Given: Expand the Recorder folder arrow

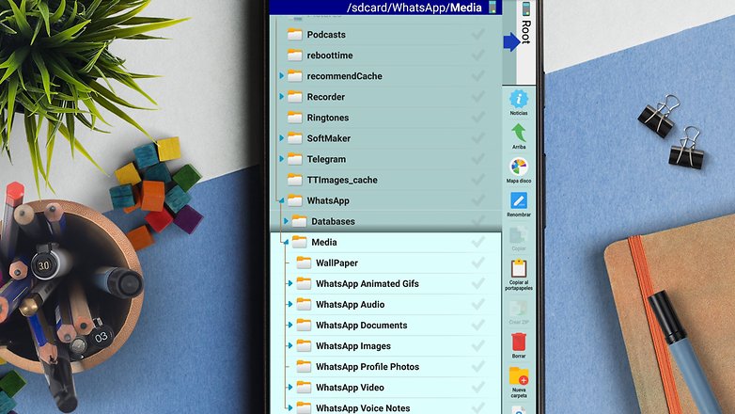Looking at the screenshot, I should (282, 96).
